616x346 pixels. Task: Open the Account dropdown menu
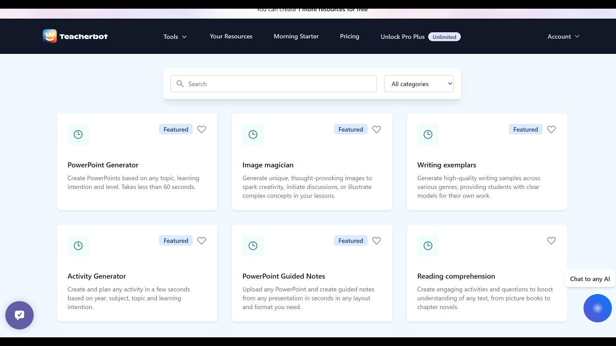click(564, 37)
